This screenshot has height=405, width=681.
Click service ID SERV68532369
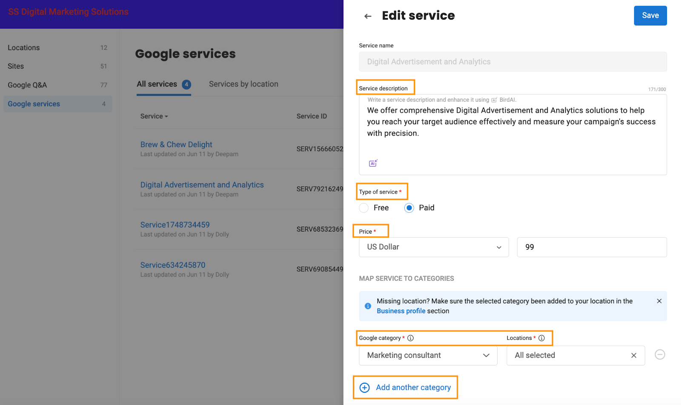320,229
